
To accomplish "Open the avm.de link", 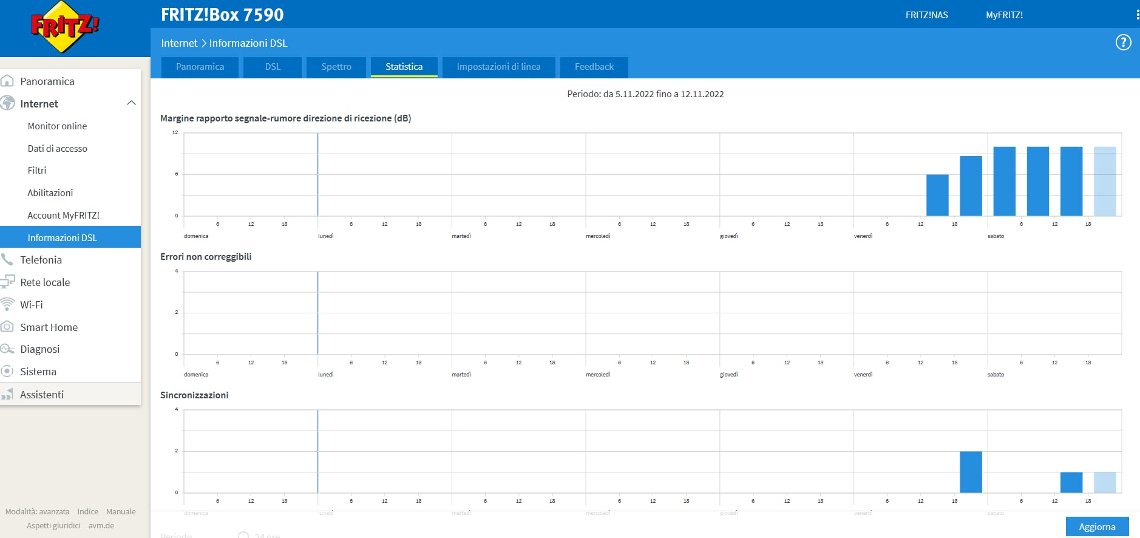I will (x=101, y=526).
